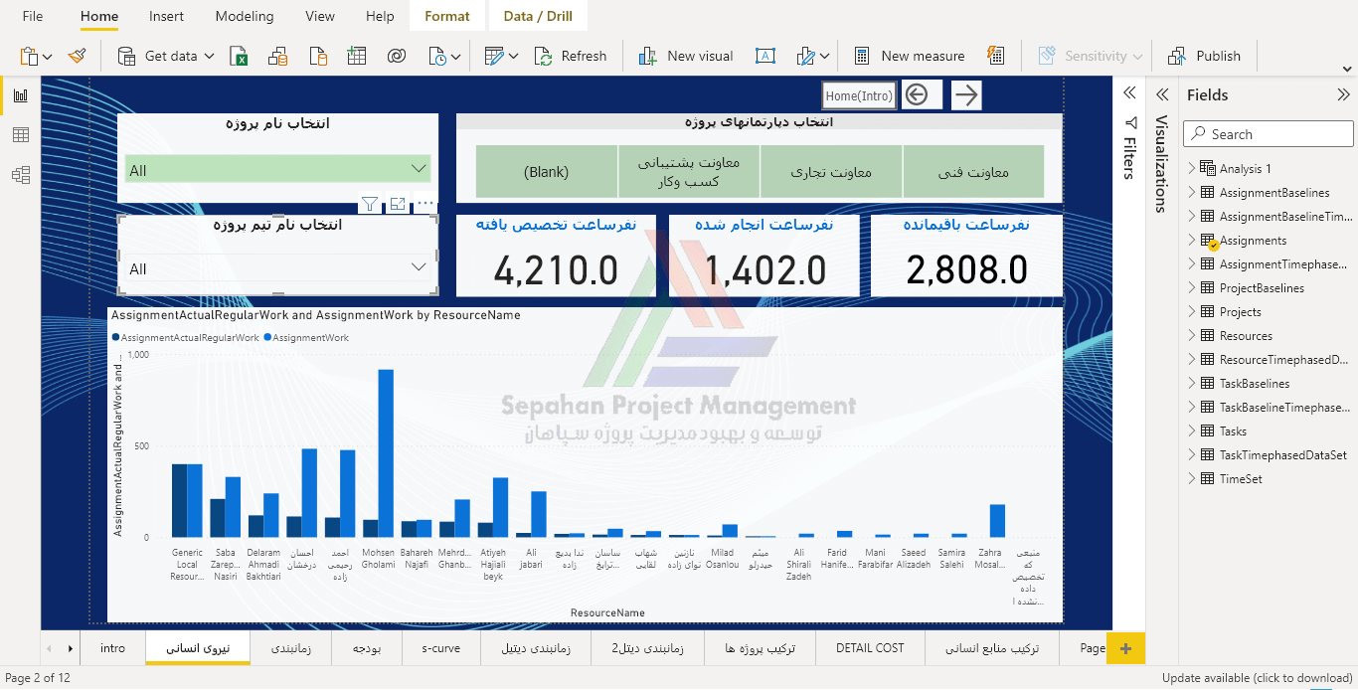Toggle the معاونت فنی slicer tile

973,172
